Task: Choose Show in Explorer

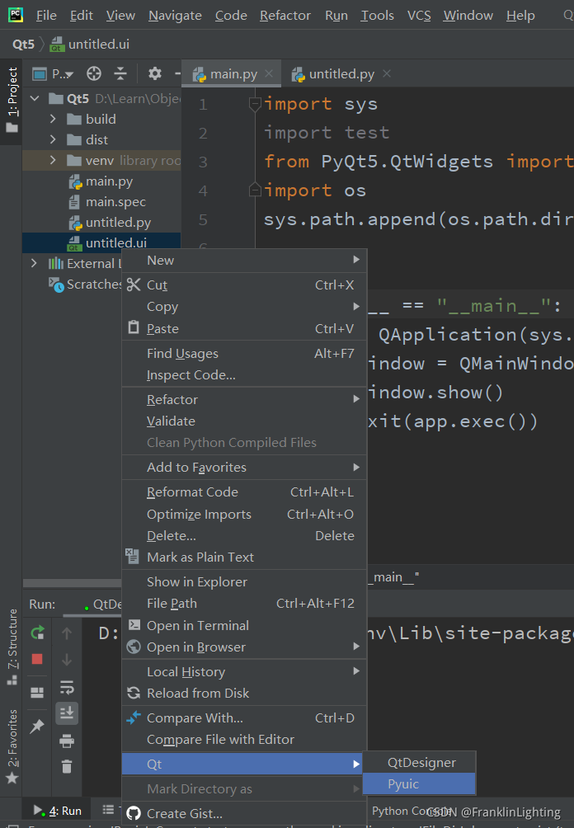Action: coord(244,582)
